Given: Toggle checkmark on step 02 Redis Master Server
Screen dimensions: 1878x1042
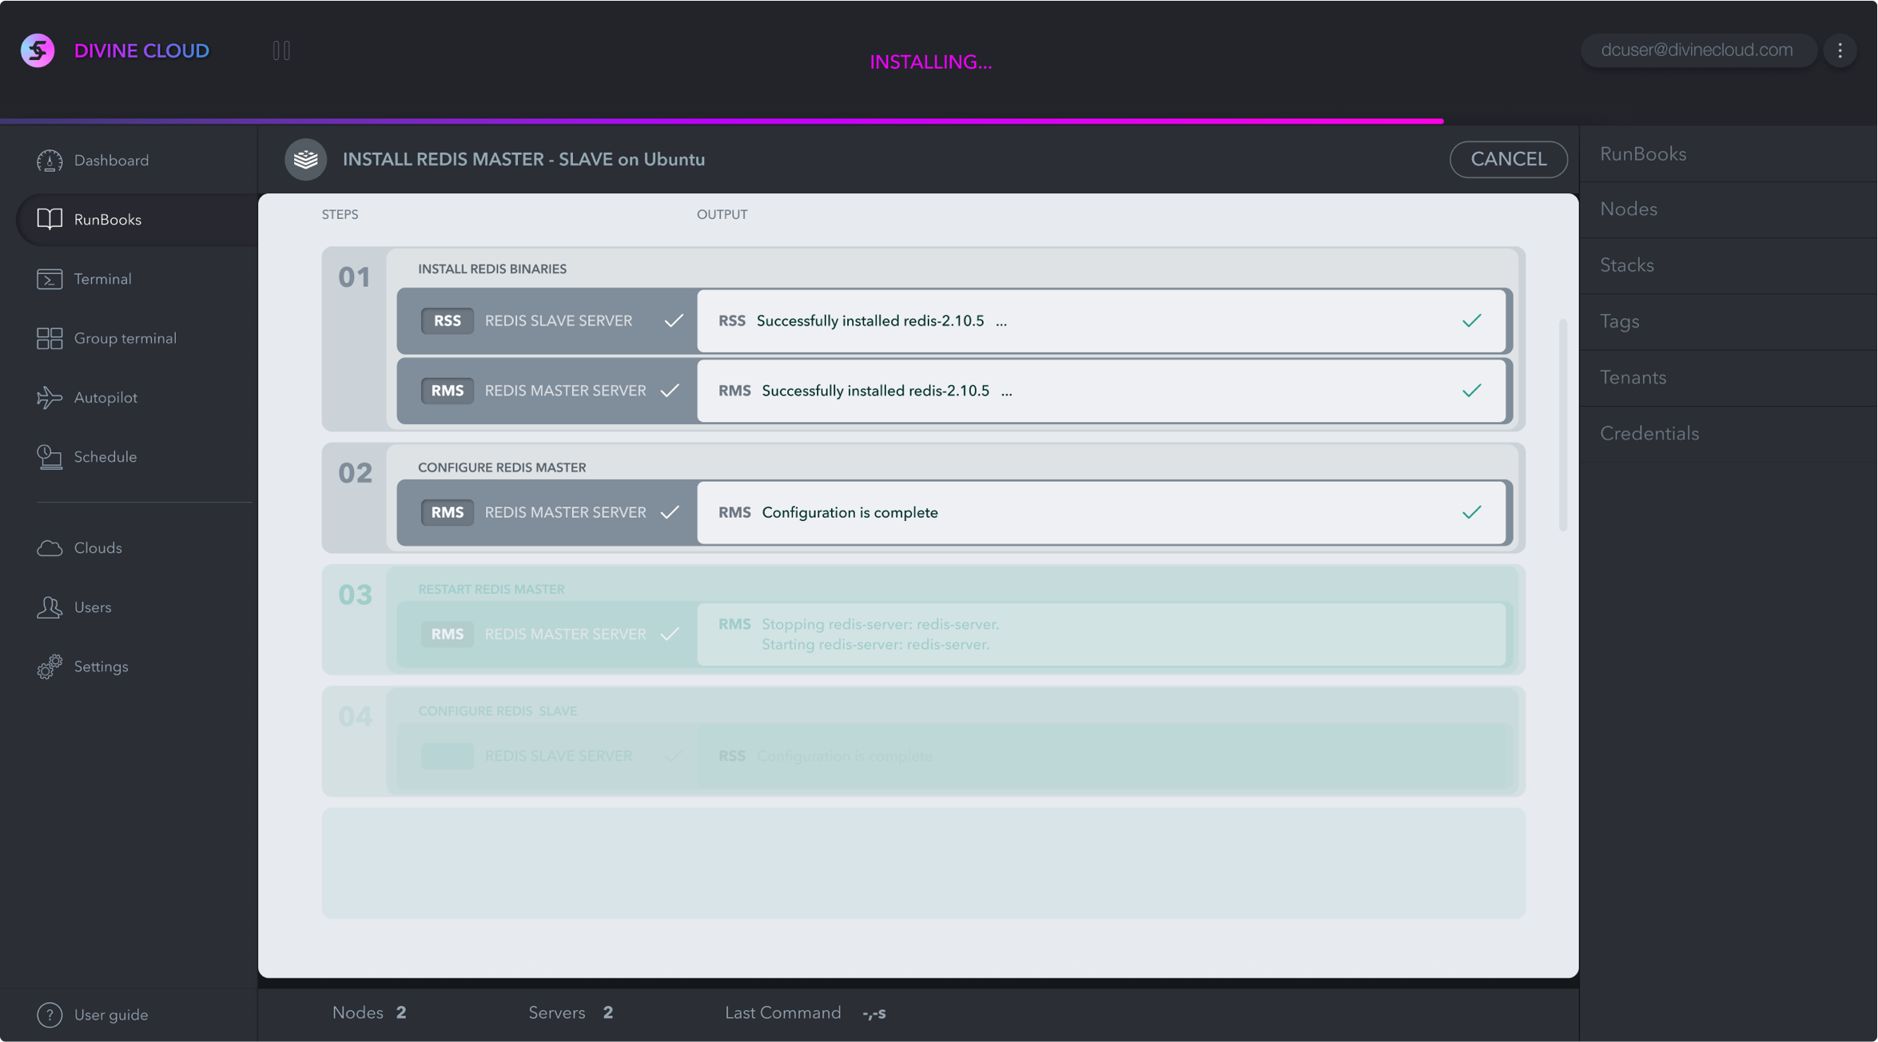Looking at the screenshot, I should point(670,512).
